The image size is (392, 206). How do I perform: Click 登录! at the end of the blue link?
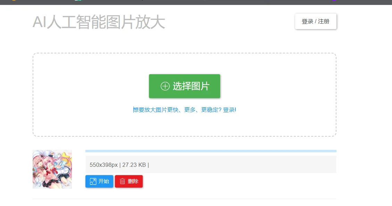pos(230,110)
